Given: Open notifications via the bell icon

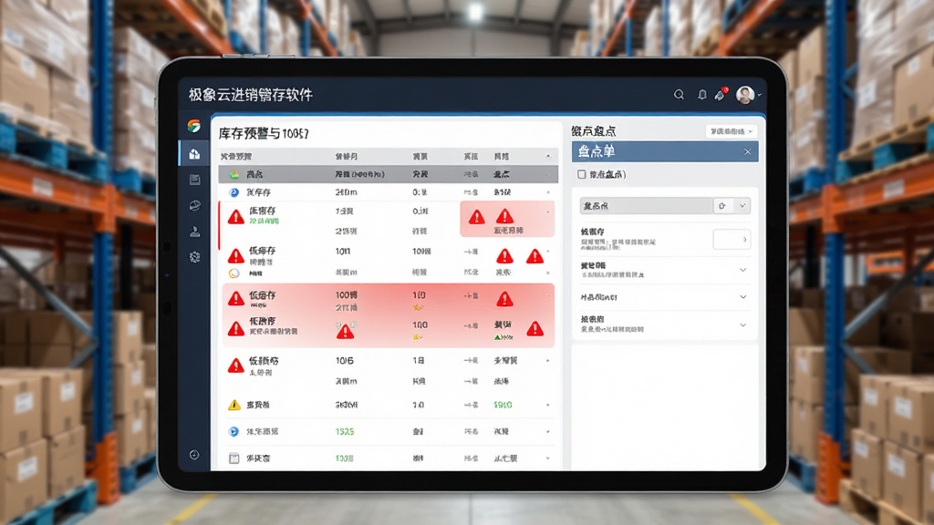Looking at the screenshot, I should 702,95.
